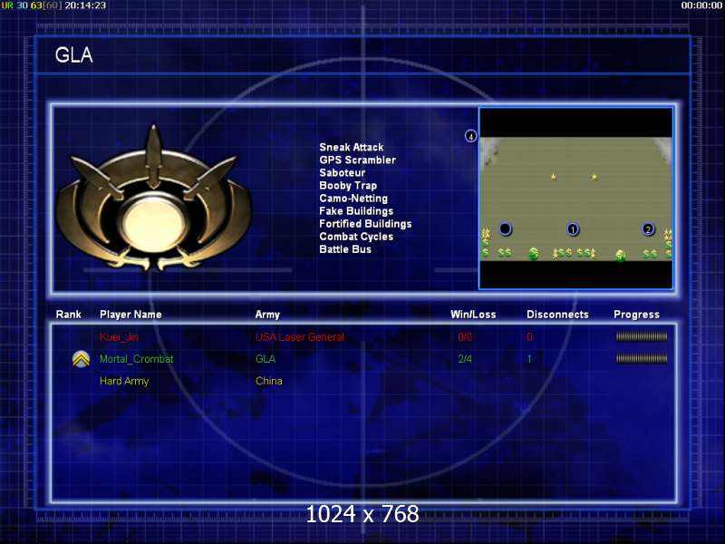Screen dimensions: 725x544
Task: Click the golden GLA faction emblem
Action: click(x=154, y=199)
